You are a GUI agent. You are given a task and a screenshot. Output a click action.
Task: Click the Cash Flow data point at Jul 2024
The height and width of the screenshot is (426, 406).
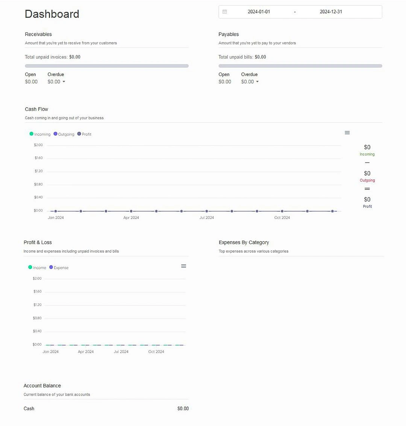pos(207,211)
